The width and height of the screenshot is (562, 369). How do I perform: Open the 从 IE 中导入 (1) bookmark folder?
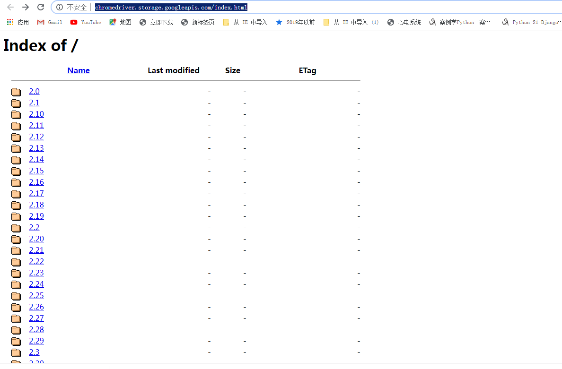pos(351,22)
